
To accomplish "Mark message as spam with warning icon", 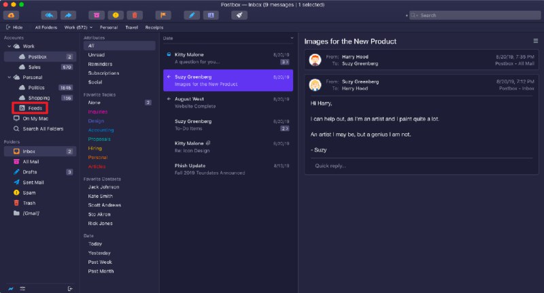I will point(116,15).
